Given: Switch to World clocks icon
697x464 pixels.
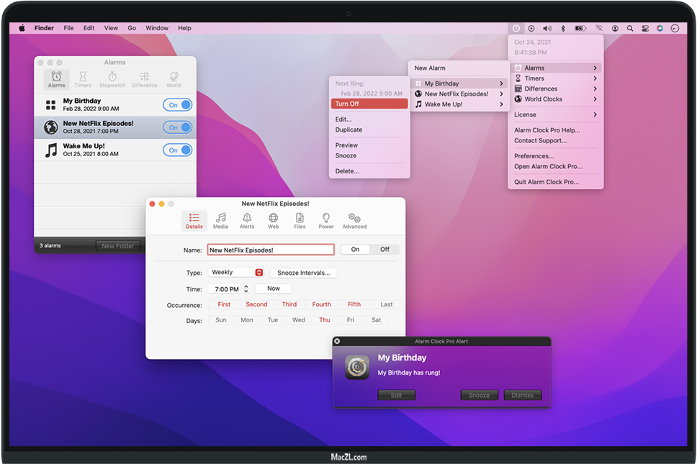Looking at the screenshot, I should 174,78.
